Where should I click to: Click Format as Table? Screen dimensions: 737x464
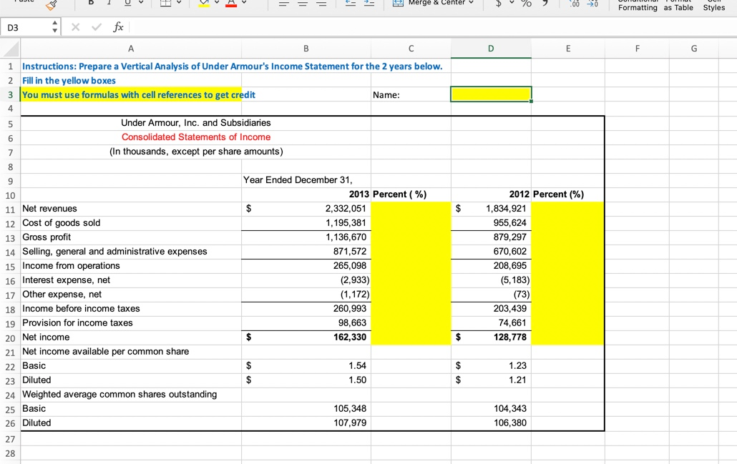(678, 6)
